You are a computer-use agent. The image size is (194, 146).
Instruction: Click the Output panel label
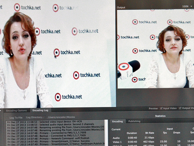click(121, 7)
